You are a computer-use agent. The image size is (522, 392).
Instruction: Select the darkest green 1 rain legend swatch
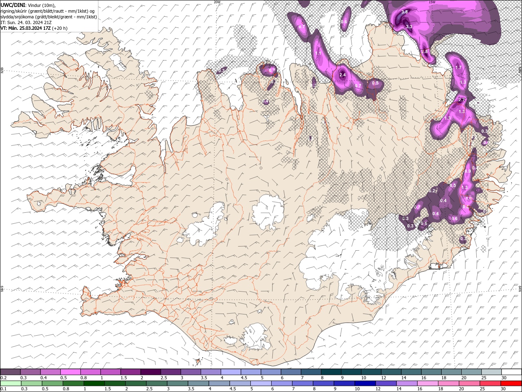tap(94, 383)
